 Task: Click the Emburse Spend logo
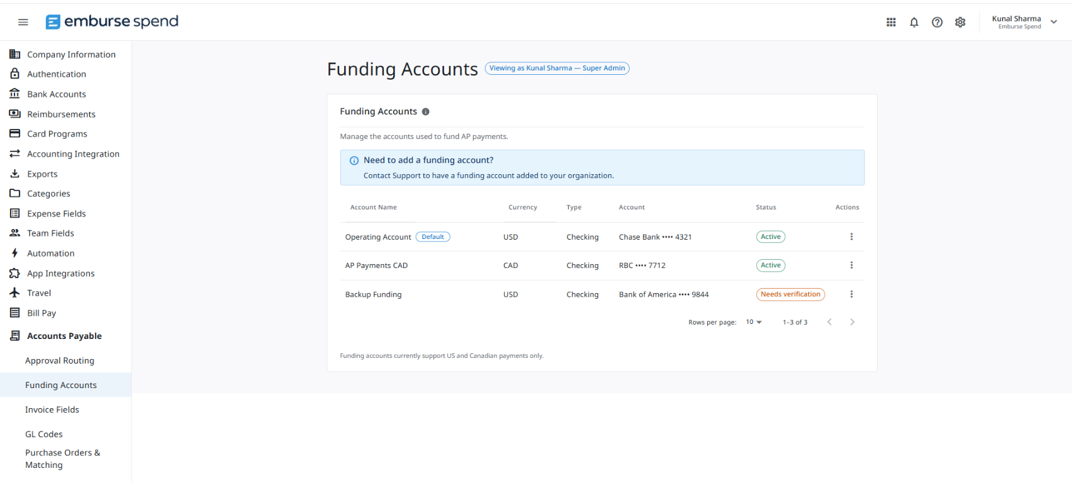click(x=112, y=21)
